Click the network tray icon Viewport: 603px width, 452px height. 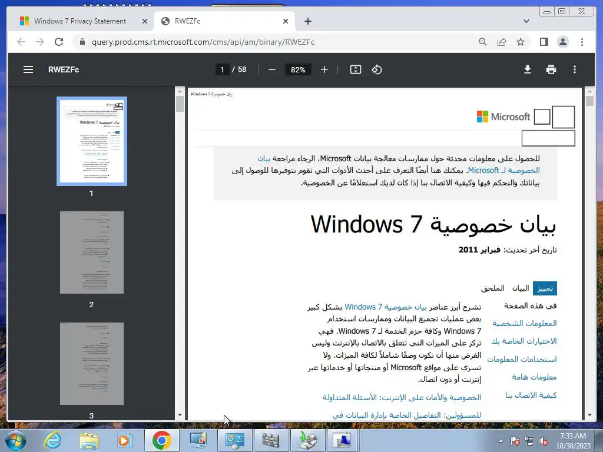529,441
